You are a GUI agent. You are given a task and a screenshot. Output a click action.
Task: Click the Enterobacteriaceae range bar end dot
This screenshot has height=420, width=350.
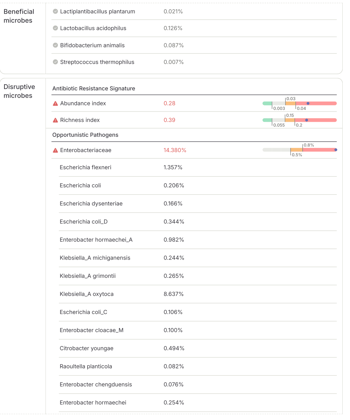pyautogui.click(x=336, y=150)
